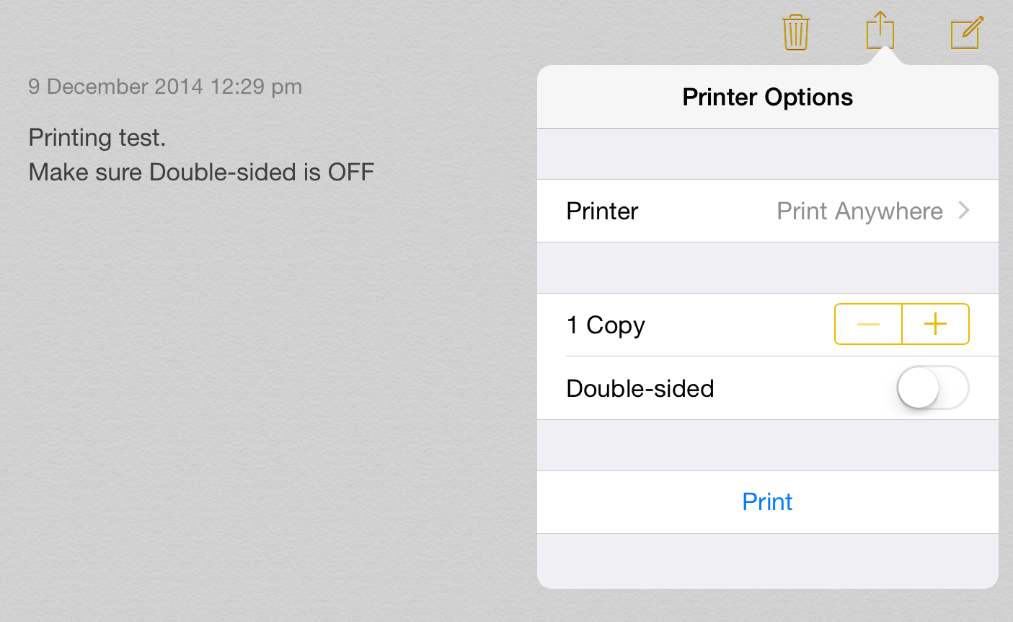This screenshot has height=622, width=1013.
Task: Click the gray spacer above the copies row
Action: [767, 268]
